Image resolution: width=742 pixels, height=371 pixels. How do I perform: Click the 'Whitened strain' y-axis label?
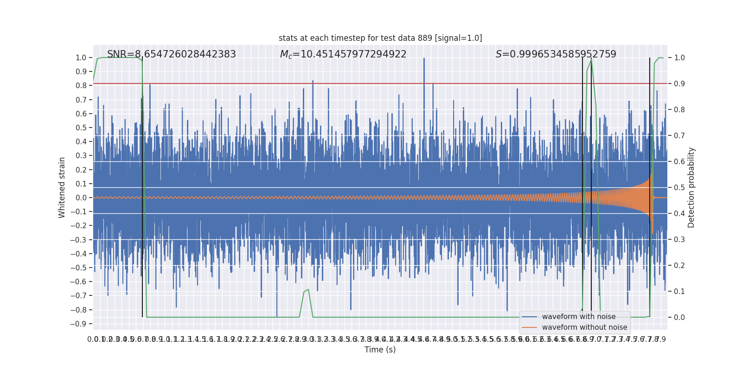(x=62, y=187)
